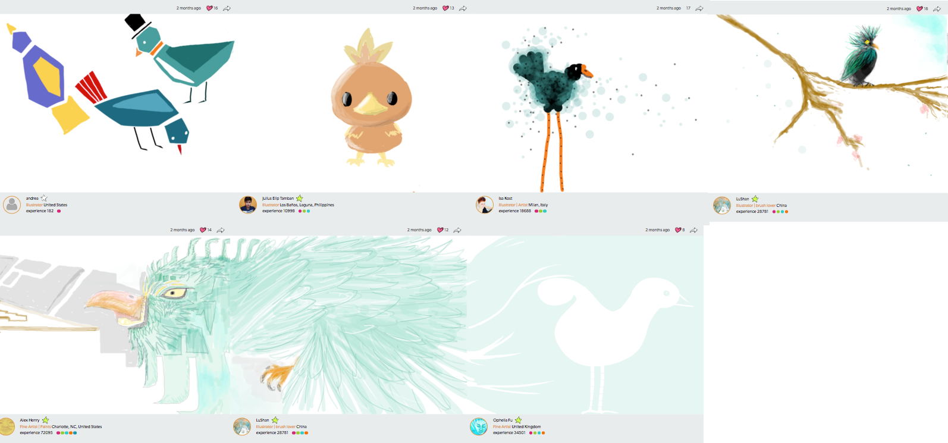Share Alex Henry's eagle head artwork
This screenshot has height=443, width=948.
click(221, 230)
